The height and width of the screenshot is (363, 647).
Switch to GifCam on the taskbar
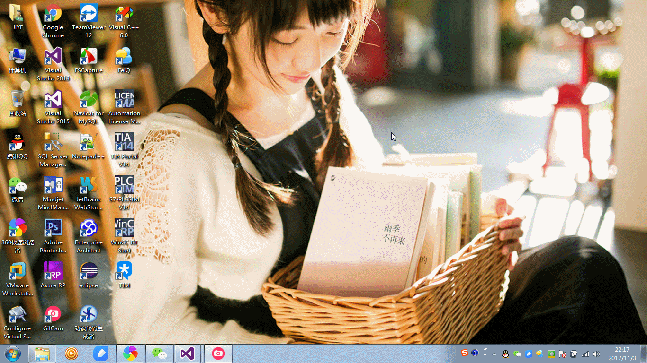pos(218,354)
